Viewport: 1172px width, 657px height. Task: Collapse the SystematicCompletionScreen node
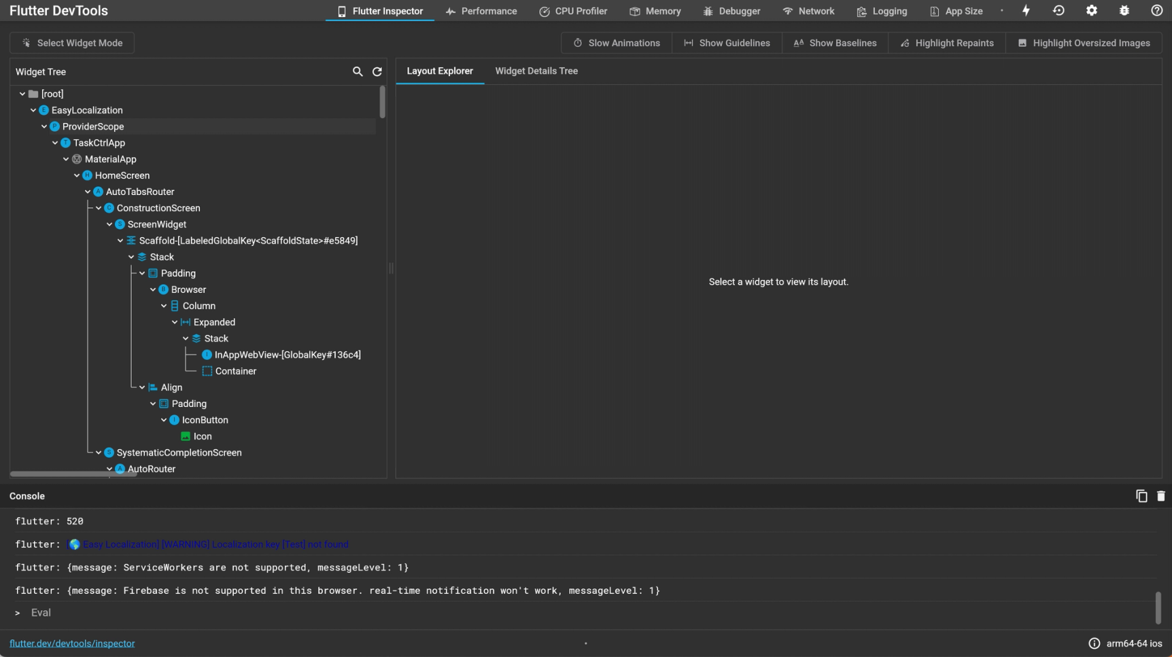coord(99,452)
